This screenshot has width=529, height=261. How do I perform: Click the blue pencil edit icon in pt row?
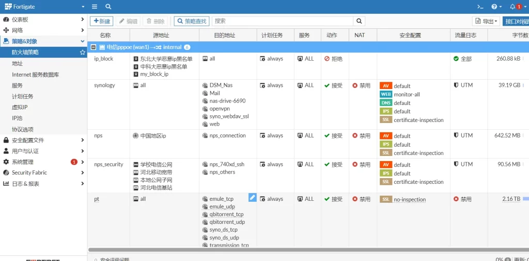pos(252,197)
